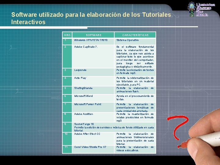Select the 'Microsoft Power Point' cell
The image size is (220, 165).
click(x=93, y=107)
